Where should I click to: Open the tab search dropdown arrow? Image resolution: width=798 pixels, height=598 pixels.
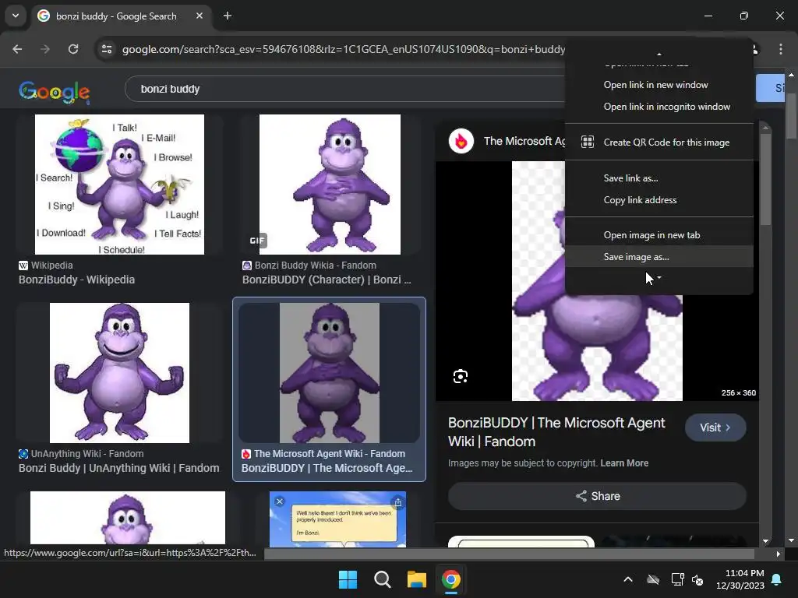click(16, 16)
